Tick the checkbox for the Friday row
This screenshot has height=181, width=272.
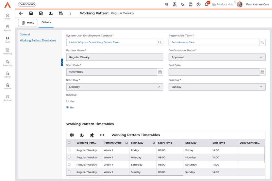(69, 150)
